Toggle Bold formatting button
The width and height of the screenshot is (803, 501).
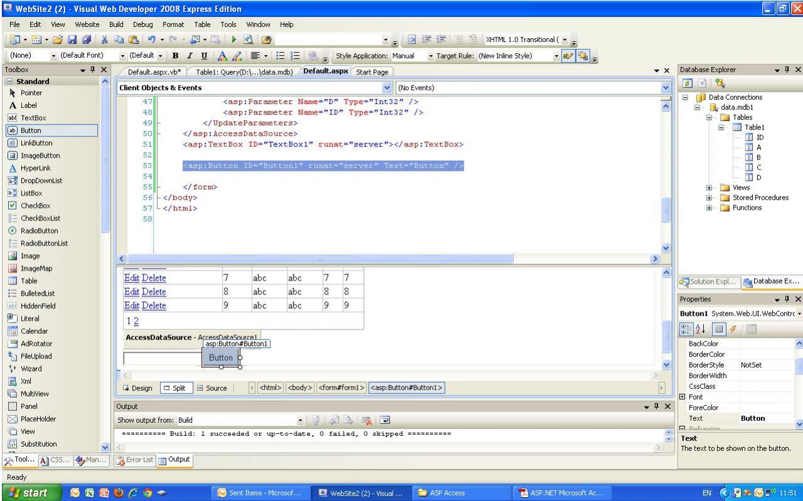[x=175, y=56]
